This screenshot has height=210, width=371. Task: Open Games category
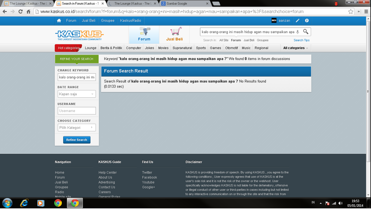point(215,48)
